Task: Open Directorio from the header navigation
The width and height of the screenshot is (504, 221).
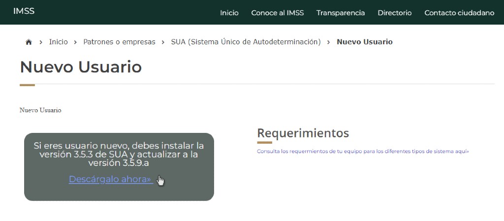Action: pos(394,13)
